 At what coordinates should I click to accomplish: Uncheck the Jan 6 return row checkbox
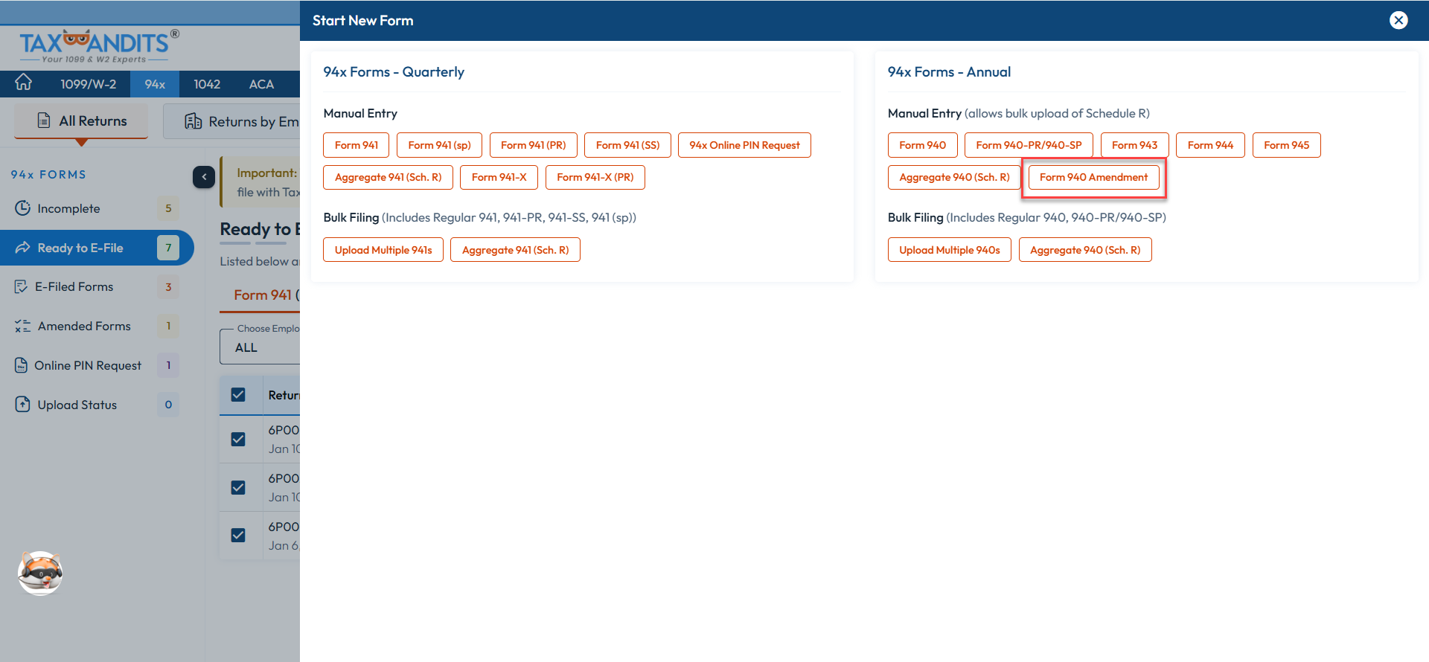(x=238, y=536)
